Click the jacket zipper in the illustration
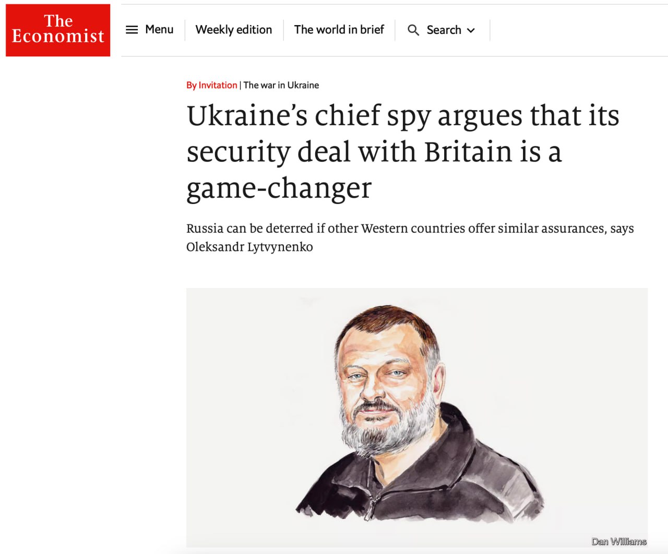 click(x=372, y=501)
